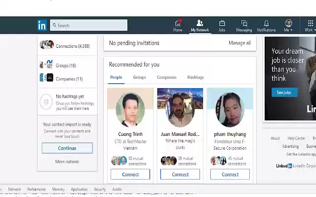
Task: Open DevTools Memory tab
Action: pos(58,189)
